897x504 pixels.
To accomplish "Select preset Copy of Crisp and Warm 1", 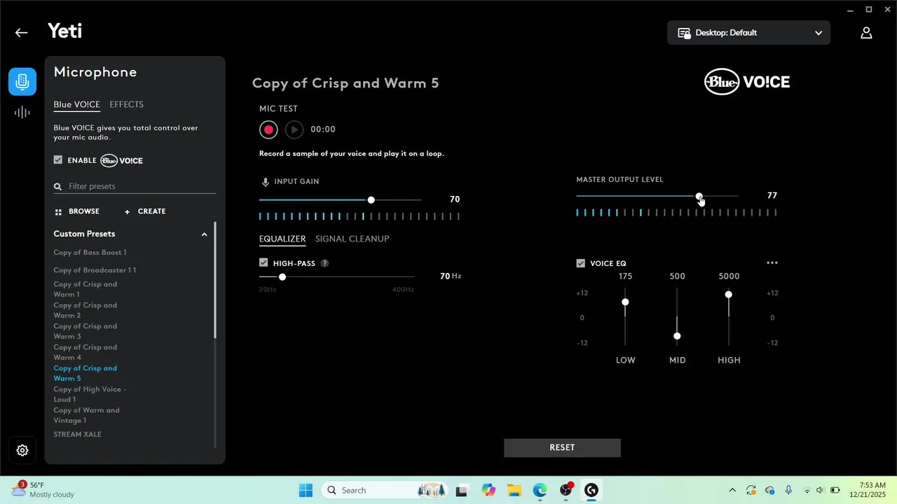I will pyautogui.click(x=85, y=290).
